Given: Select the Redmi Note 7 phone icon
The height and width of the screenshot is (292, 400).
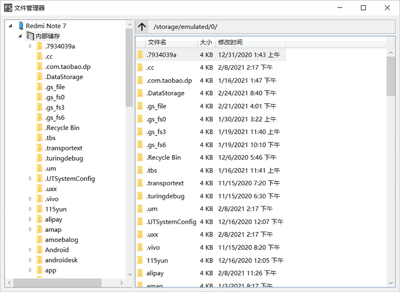Looking at the screenshot, I should coord(20,26).
